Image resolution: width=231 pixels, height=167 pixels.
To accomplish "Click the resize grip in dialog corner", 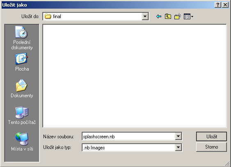I will (x=227, y=163).
